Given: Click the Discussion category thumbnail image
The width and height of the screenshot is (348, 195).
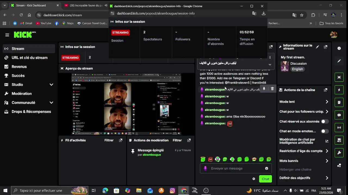Looking at the screenshot, I should pos(285,66).
